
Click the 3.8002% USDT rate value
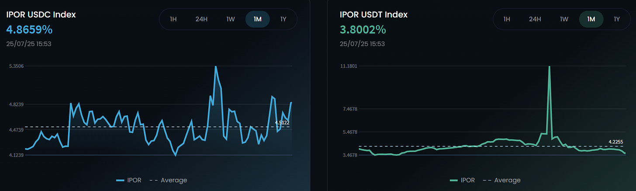pos(363,30)
